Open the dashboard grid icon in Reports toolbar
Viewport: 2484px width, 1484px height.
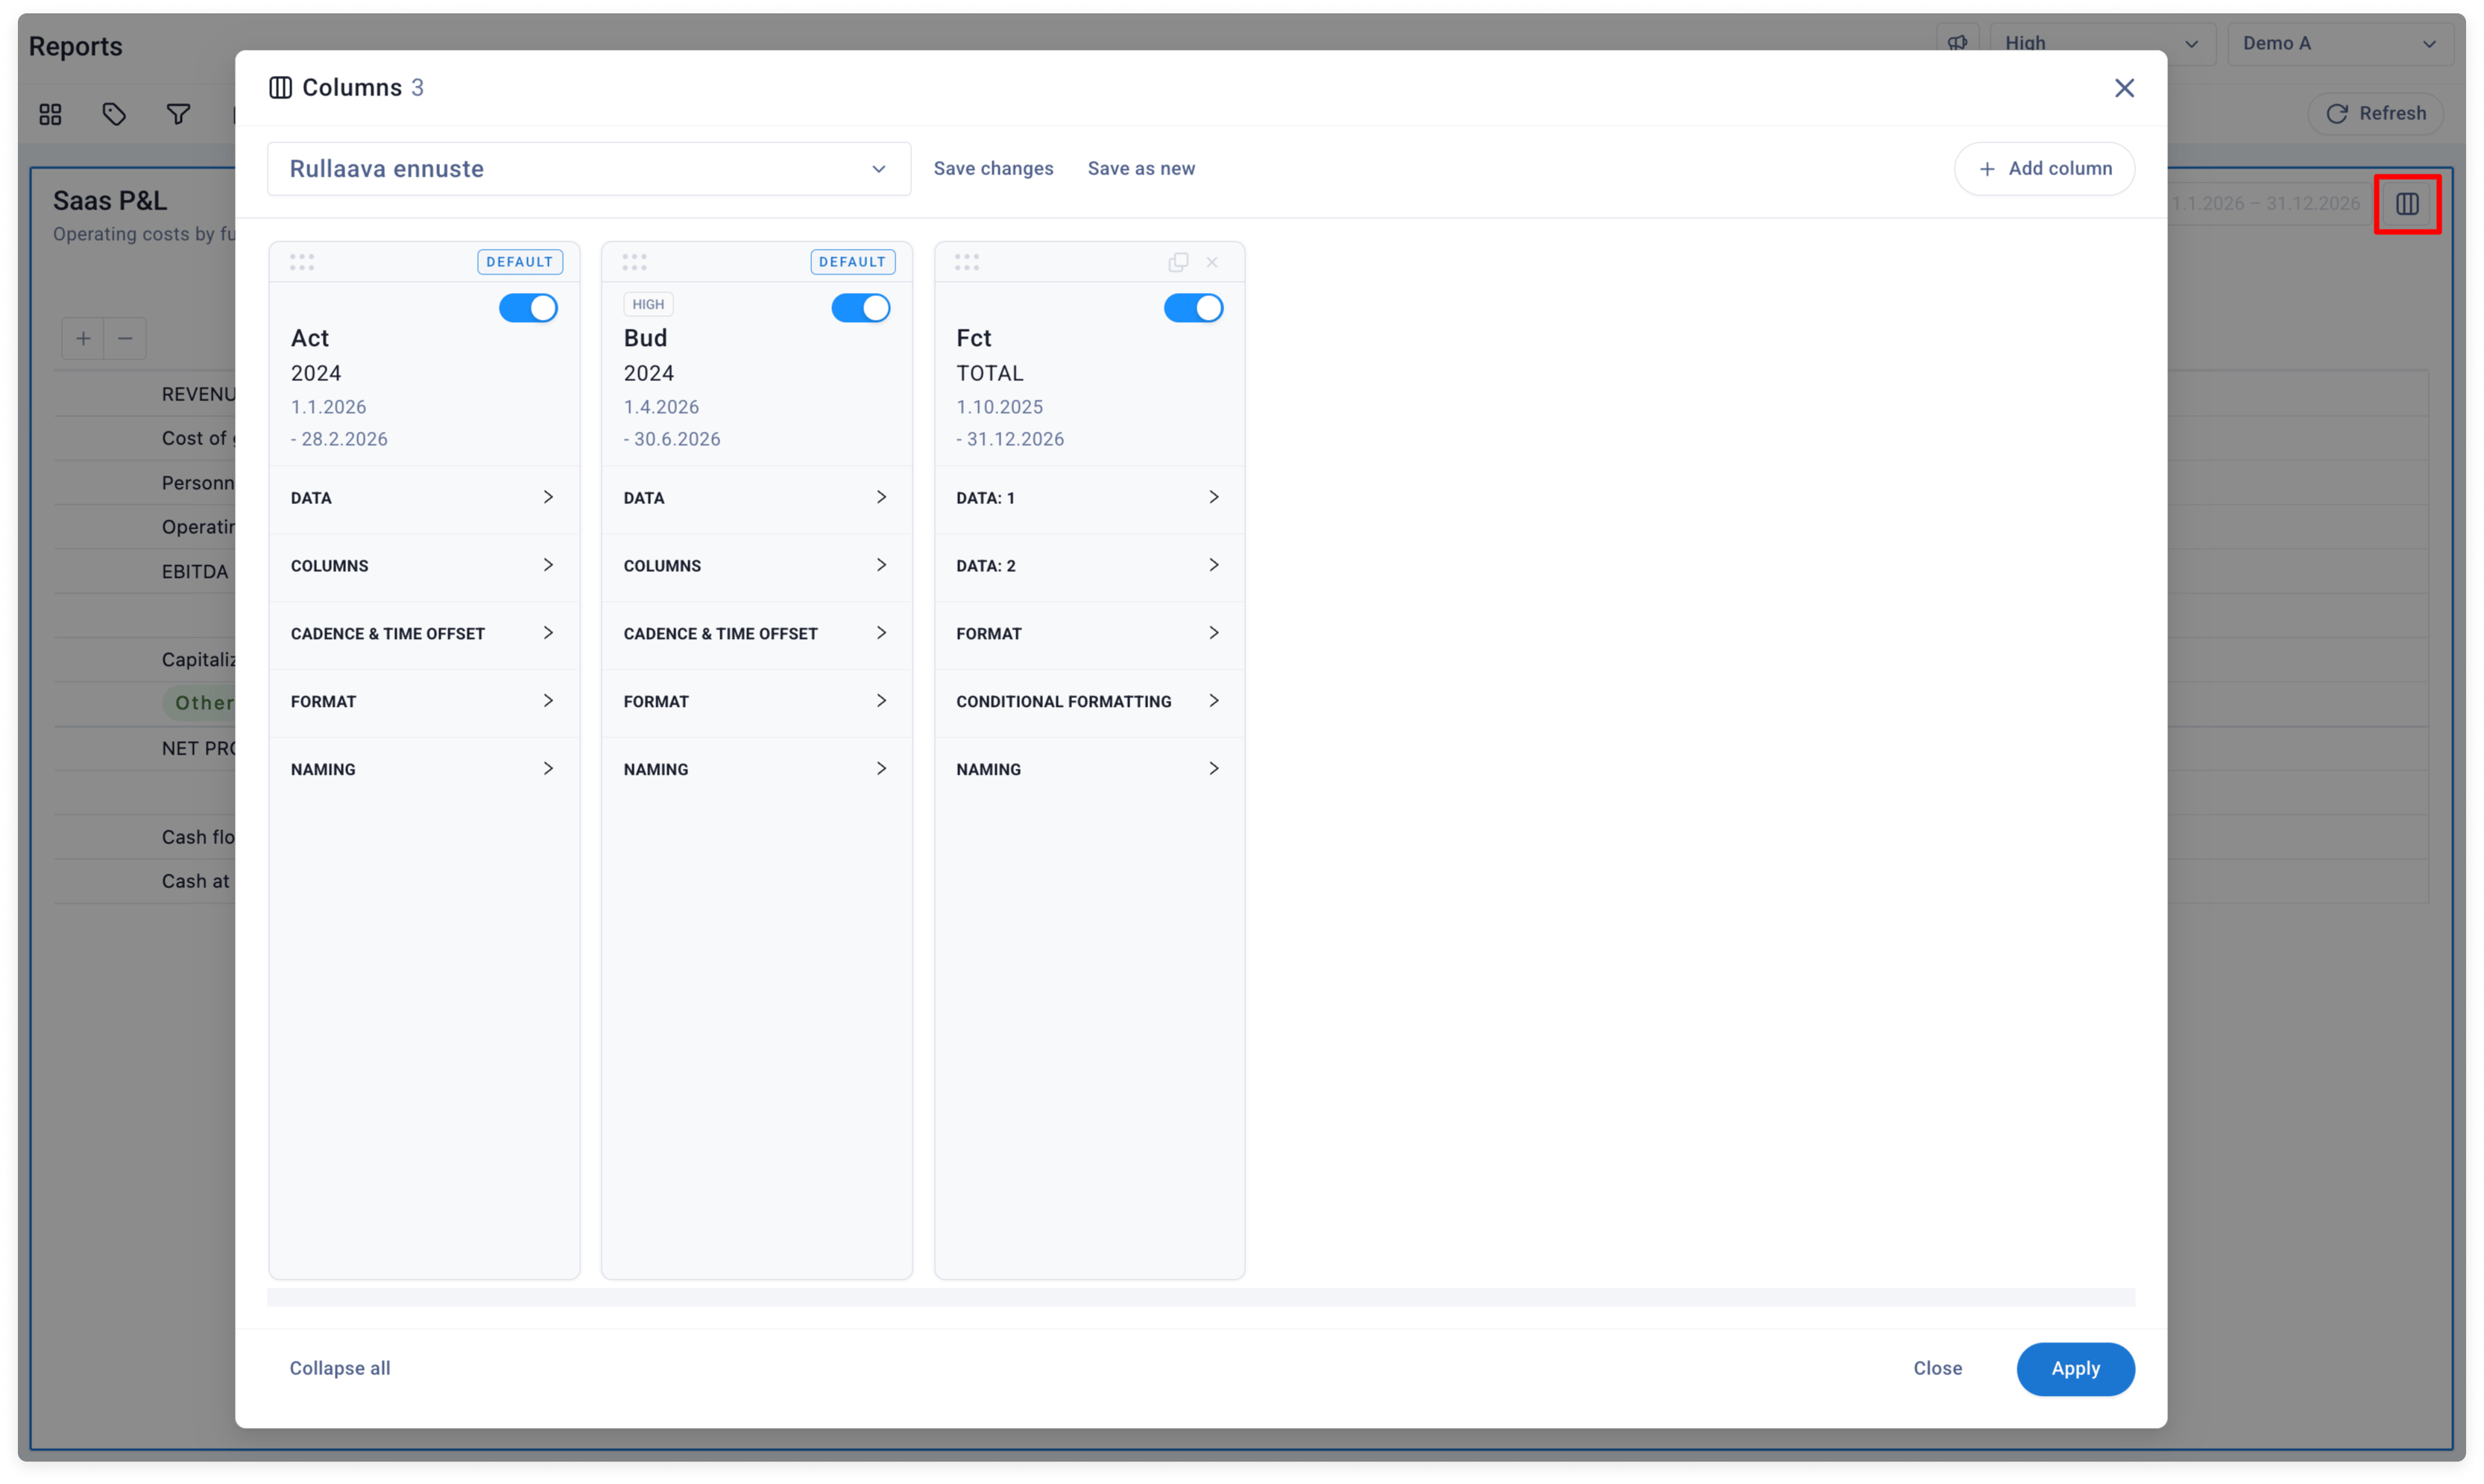pos(50,114)
